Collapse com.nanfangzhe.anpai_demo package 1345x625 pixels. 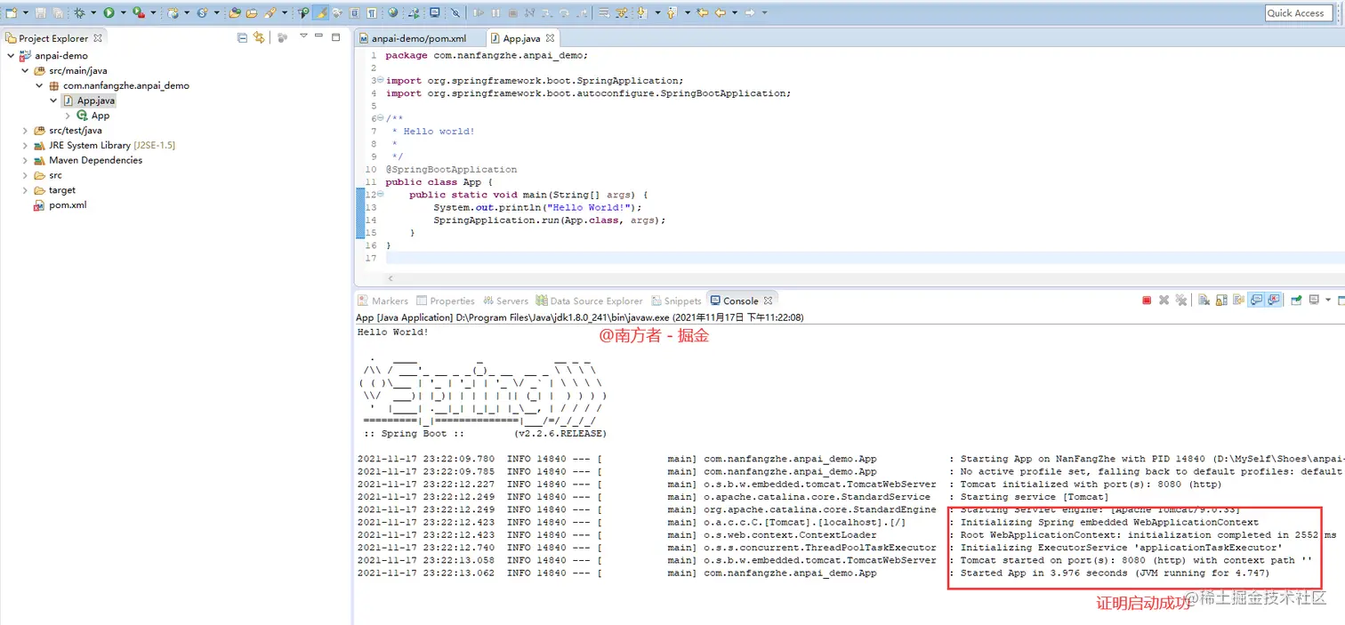click(39, 85)
